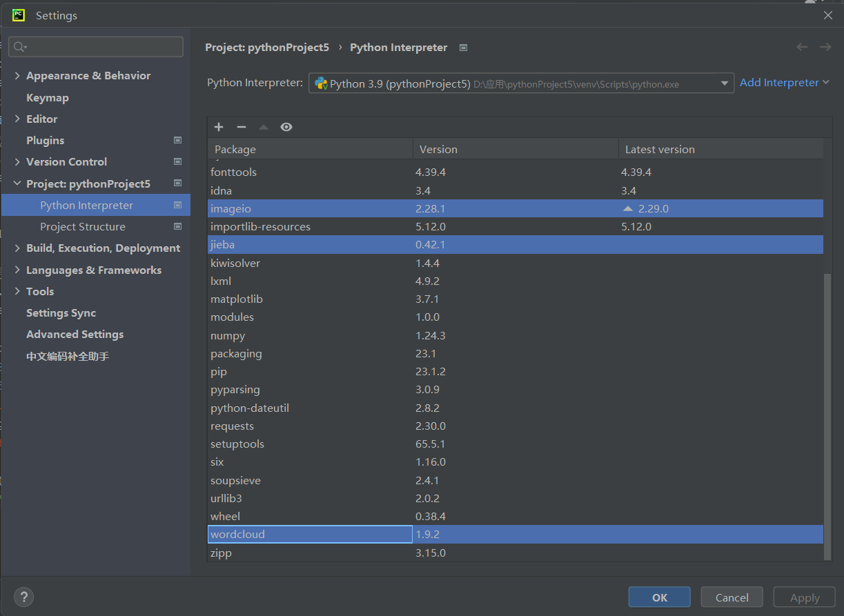Click project icon on Python Interpreter sidebar row

click(177, 205)
